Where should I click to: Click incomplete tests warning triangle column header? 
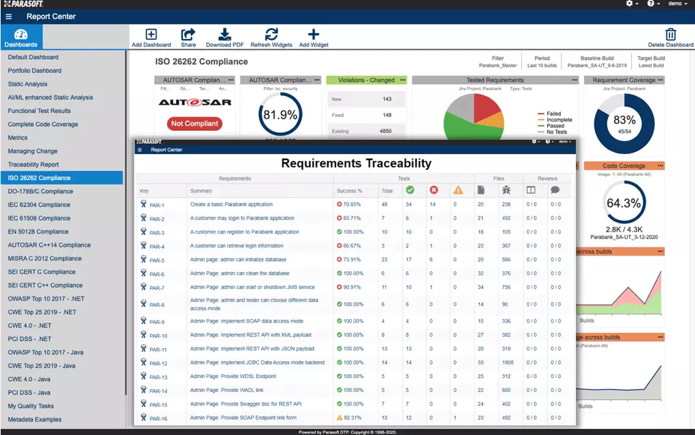458,190
